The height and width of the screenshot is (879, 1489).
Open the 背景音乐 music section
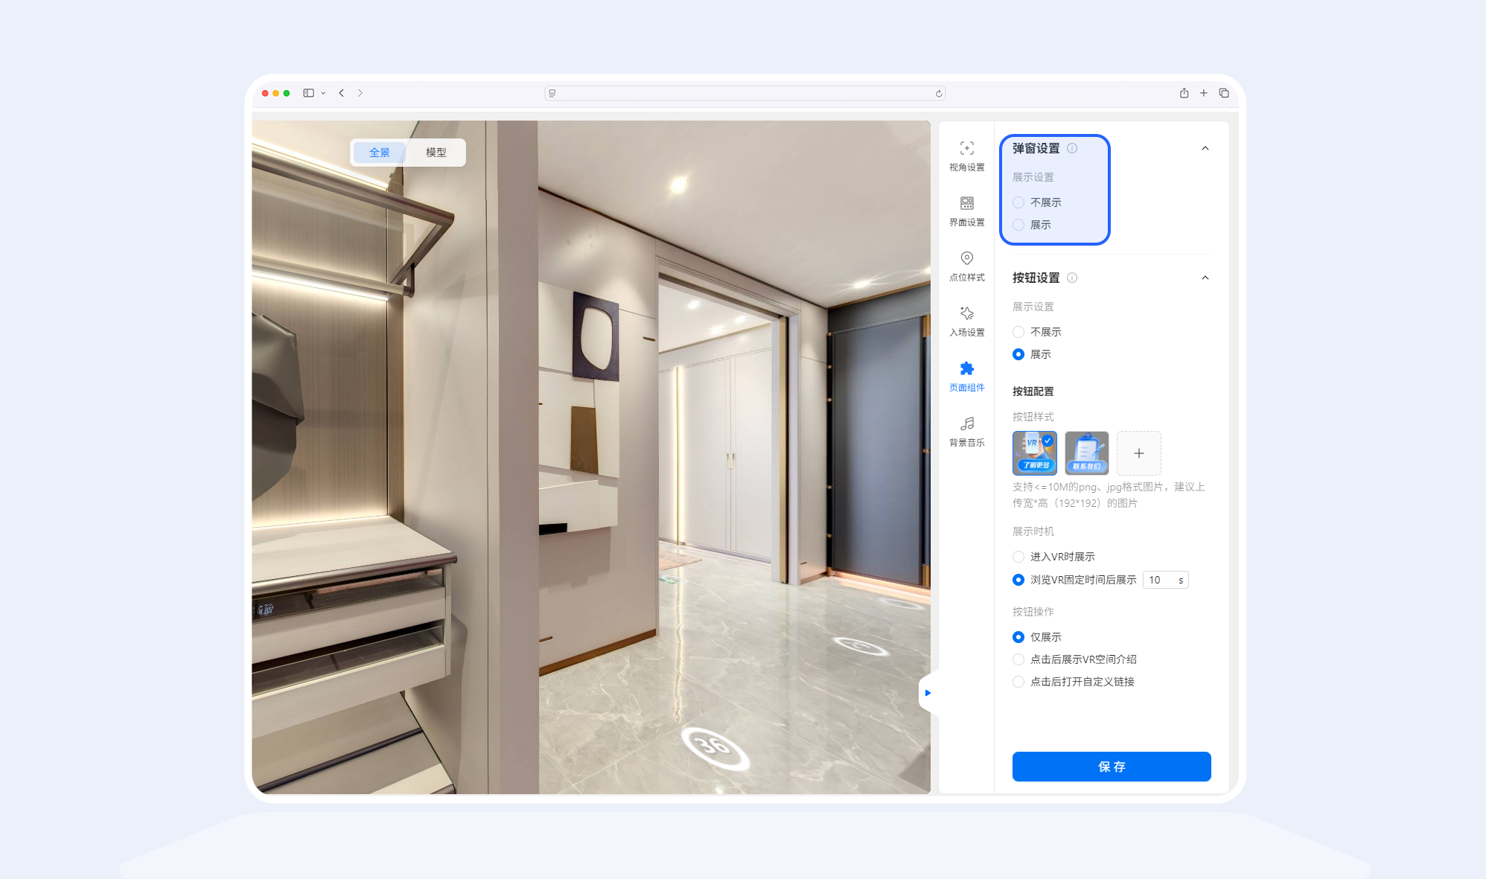pos(966,432)
